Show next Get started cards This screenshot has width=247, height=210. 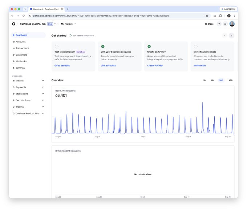click(231, 36)
